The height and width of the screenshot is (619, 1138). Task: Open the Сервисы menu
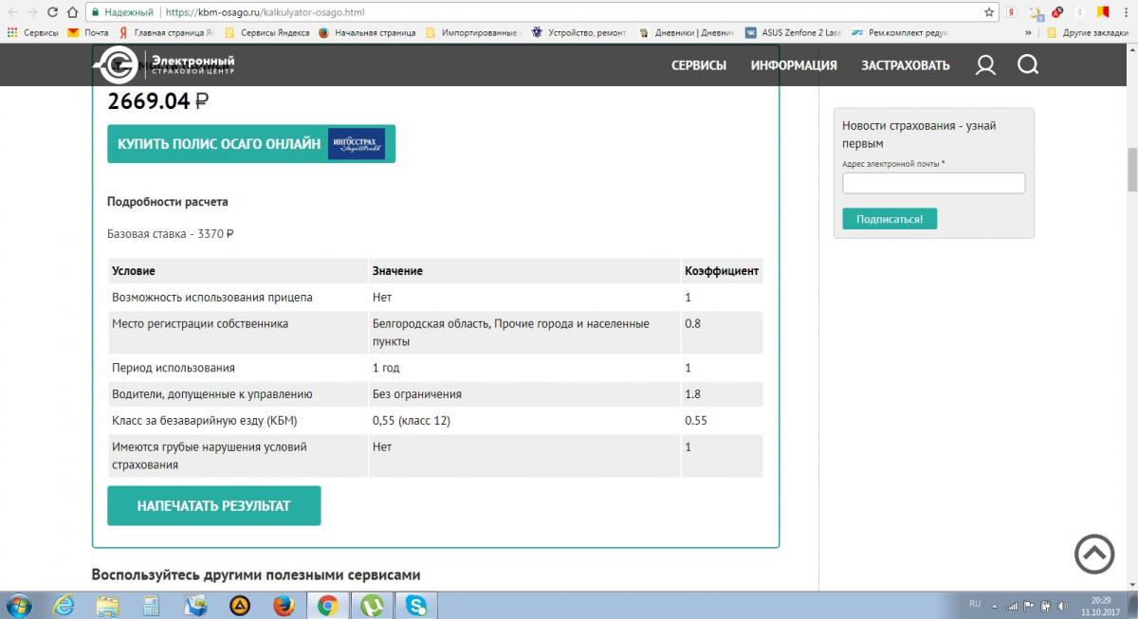(x=699, y=65)
